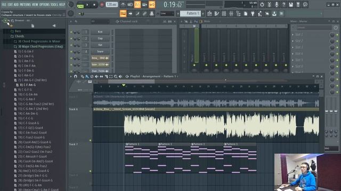This screenshot has height=191, width=341.
Task: Select browser file 4) C-Em-F-Am
Action: click(x=27, y=66)
